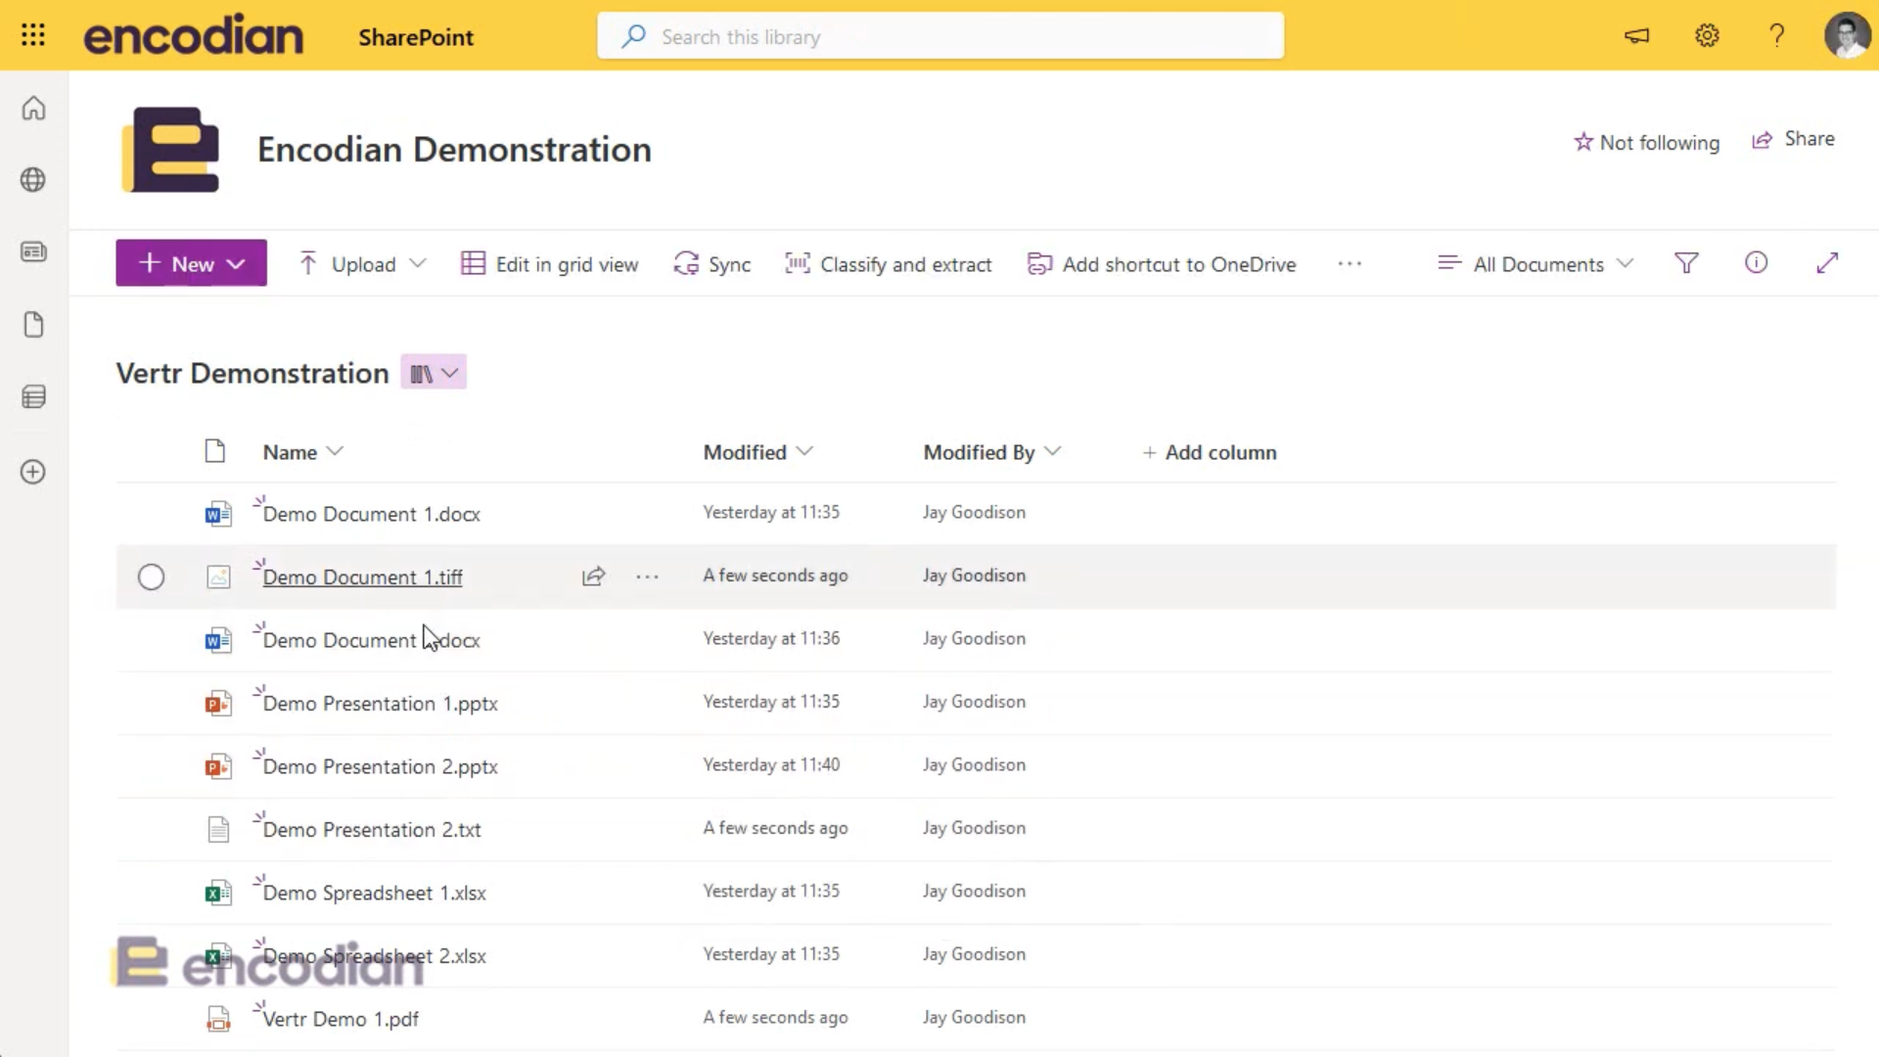The height and width of the screenshot is (1057, 1879).
Task: Open Demo Presentation 2.pptx
Action: (x=380, y=766)
